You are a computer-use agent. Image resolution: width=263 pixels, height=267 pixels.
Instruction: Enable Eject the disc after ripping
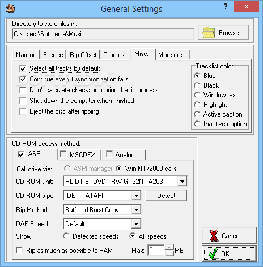23,111
